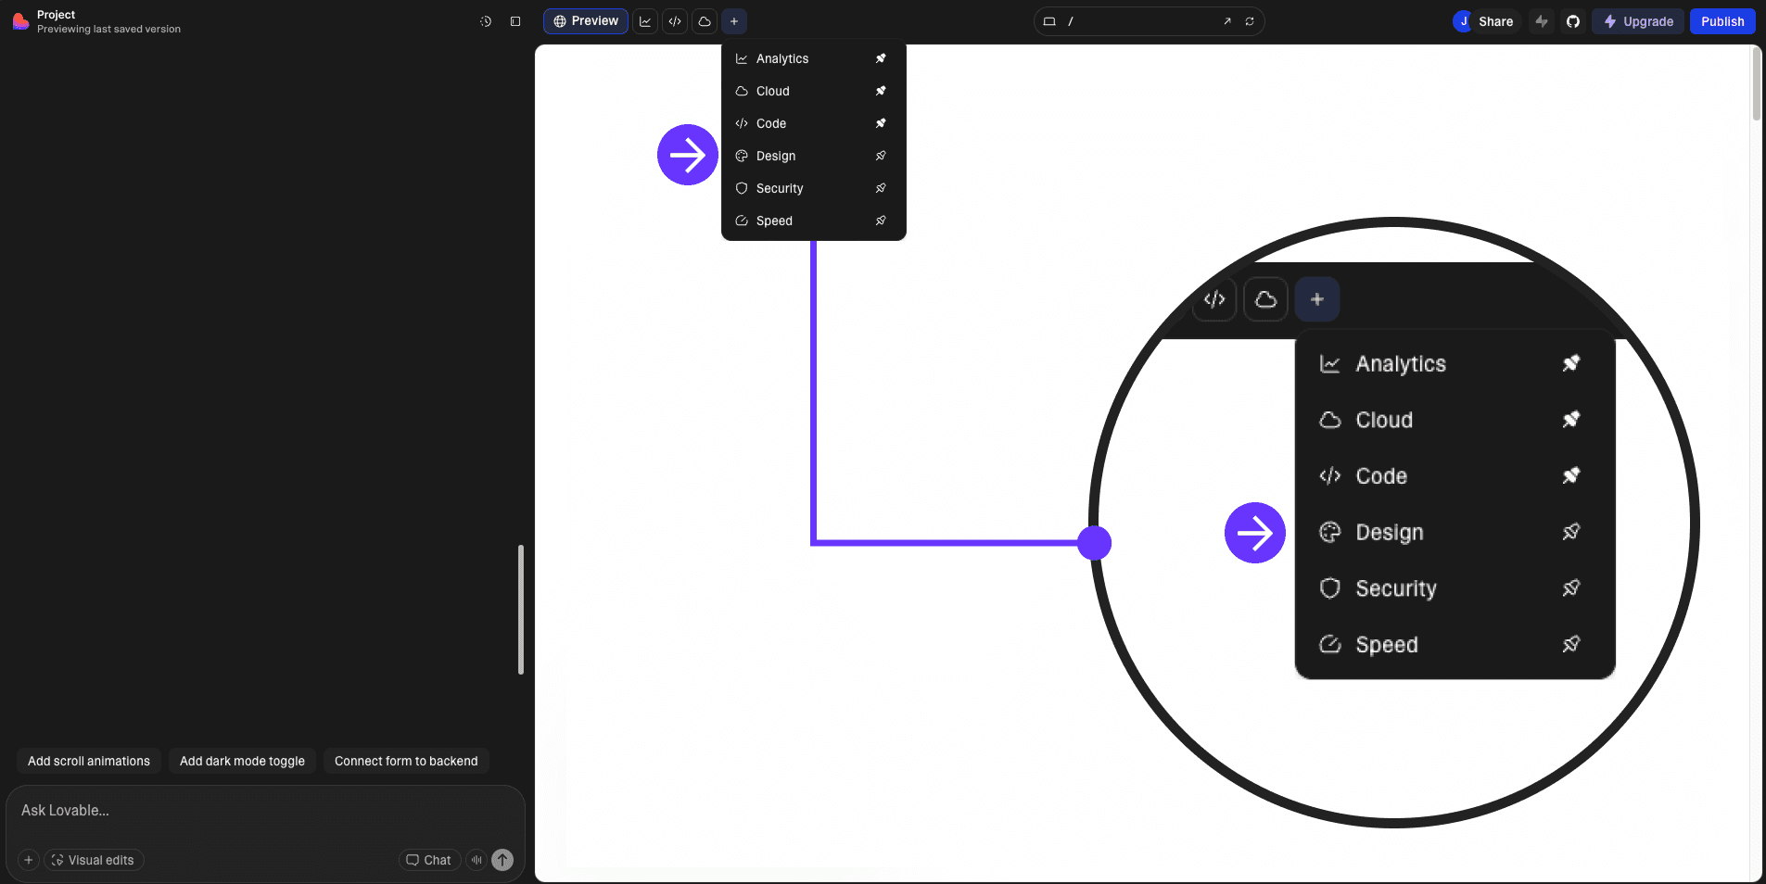Click the chat panel vertical scrollbar

(x=521, y=609)
